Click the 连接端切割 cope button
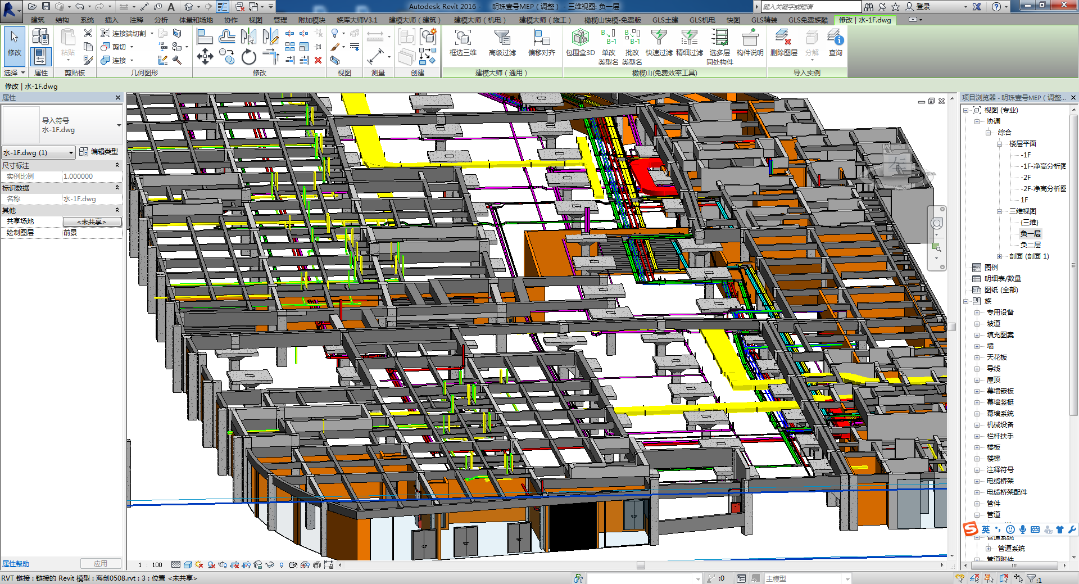 (124, 33)
